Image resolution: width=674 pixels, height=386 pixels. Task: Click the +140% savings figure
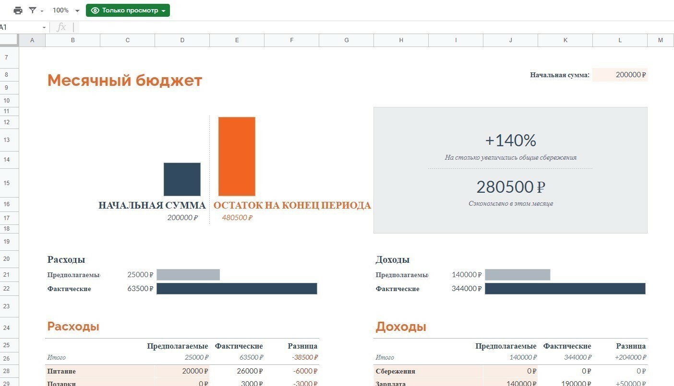(510, 140)
